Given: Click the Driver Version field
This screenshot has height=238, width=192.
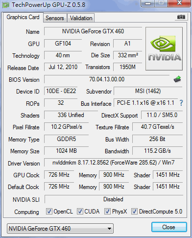Looking at the screenshot, I should click(x=113, y=163).
